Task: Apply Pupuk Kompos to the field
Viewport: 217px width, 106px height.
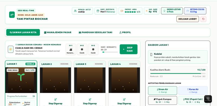Action: (162, 100)
